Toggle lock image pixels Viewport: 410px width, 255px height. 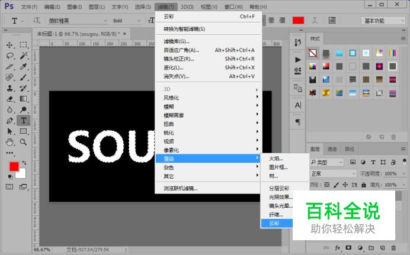tap(337, 185)
